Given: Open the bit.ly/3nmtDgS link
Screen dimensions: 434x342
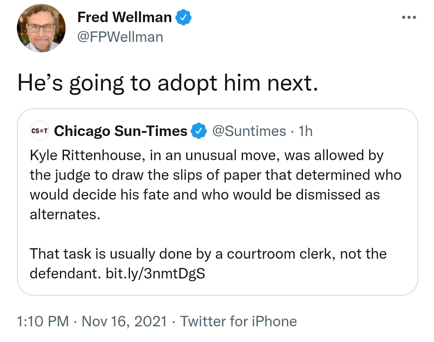Looking at the screenshot, I should pyautogui.click(x=155, y=274).
